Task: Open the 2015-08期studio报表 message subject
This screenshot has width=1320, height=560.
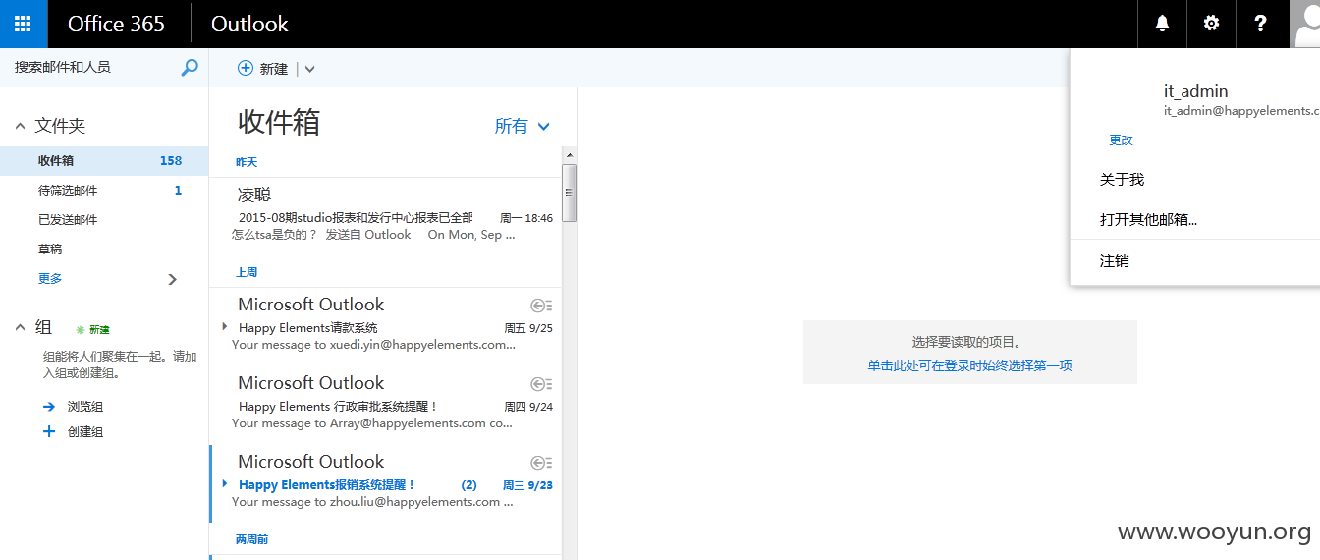Action: [356, 218]
